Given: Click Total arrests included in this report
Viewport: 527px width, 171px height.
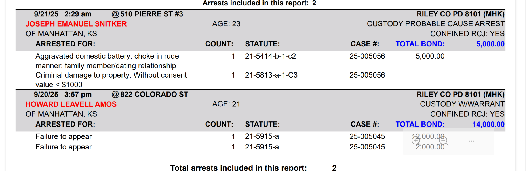Looking at the screenshot, I should click(238, 168).
